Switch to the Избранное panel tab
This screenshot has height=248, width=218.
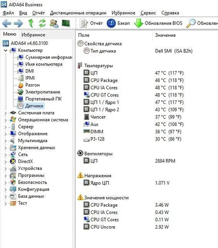tap(34, 35)
